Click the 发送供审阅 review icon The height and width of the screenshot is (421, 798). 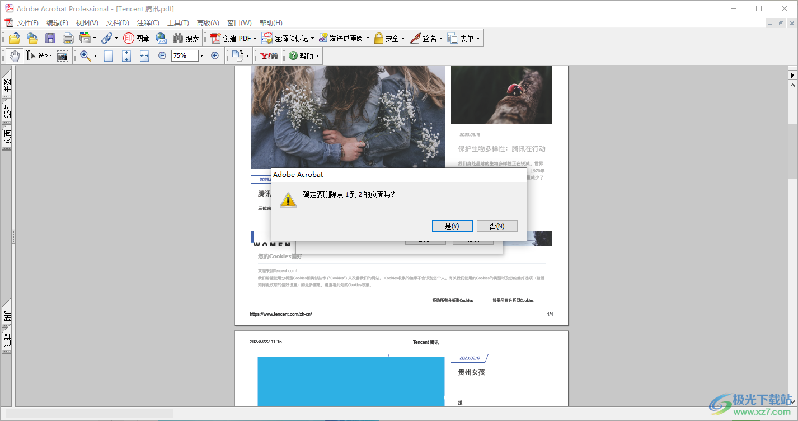(323, 38)
